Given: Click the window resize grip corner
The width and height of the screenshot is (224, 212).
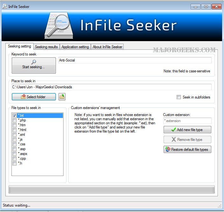Looking at the screenshot, I should [x=220, y=206].
